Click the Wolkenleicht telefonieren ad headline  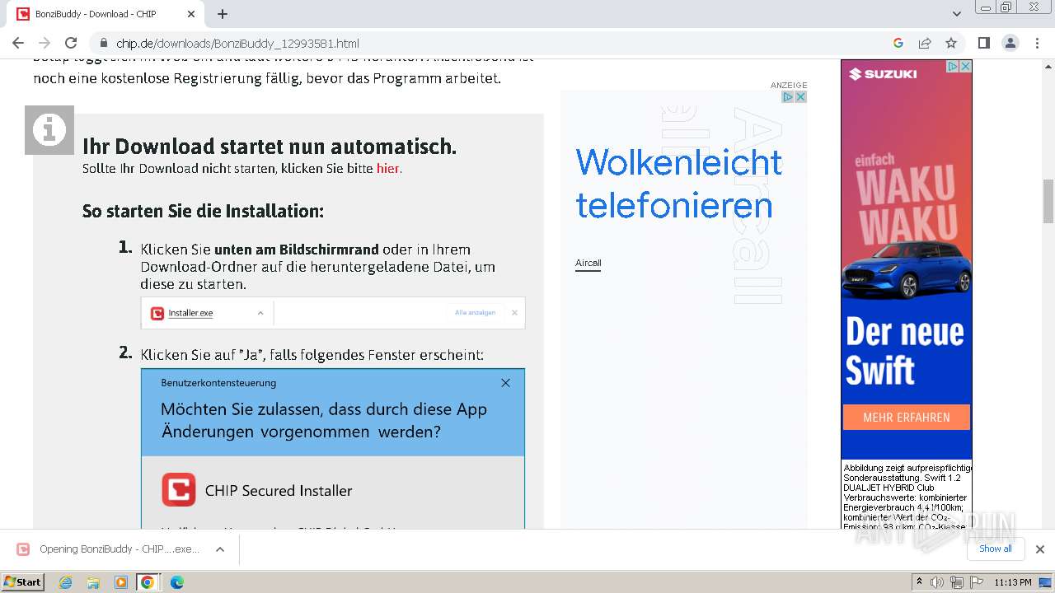(x=678, y=183)
